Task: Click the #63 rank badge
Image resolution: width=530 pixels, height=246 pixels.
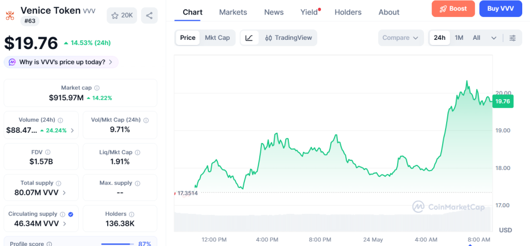Action: [x=30, y=21]
